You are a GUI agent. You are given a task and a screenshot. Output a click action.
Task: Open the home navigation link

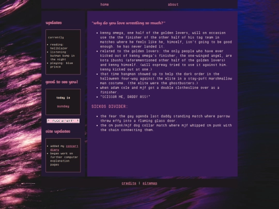tap(104, 5)
